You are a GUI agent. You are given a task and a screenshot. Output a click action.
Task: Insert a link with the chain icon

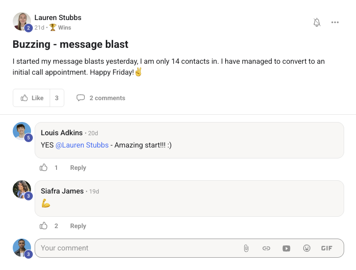pos(266,248)
